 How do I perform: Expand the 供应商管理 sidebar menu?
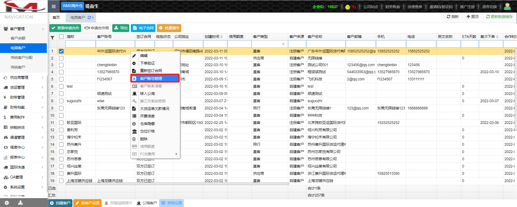(x=23, y=77)
